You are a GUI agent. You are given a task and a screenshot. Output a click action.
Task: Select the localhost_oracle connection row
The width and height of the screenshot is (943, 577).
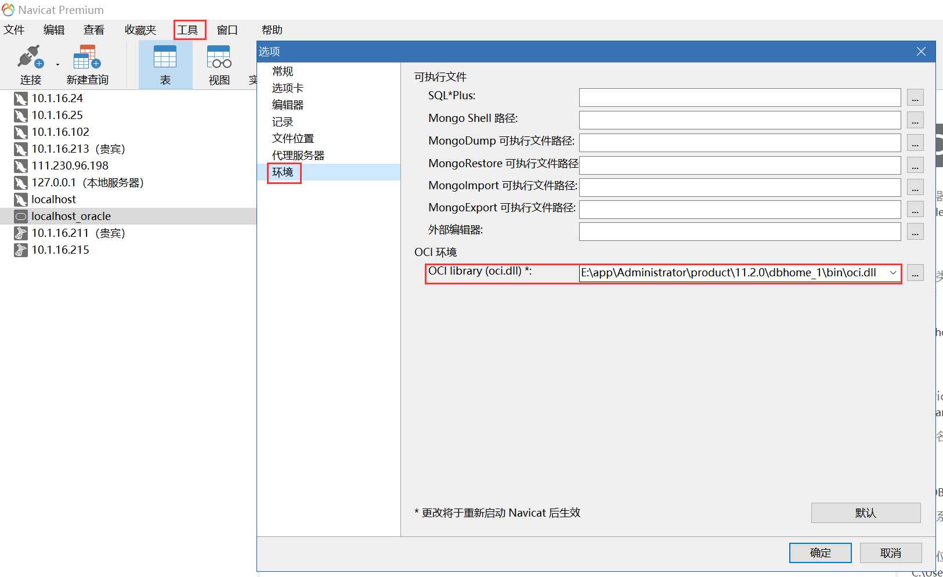click(x=128, y=217)
